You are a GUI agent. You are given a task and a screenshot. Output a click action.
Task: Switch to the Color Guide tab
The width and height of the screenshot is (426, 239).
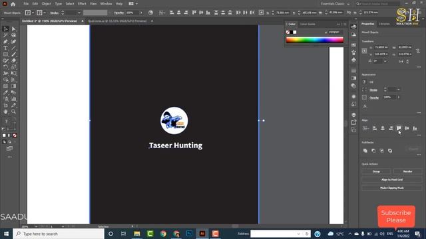point(308,24)
